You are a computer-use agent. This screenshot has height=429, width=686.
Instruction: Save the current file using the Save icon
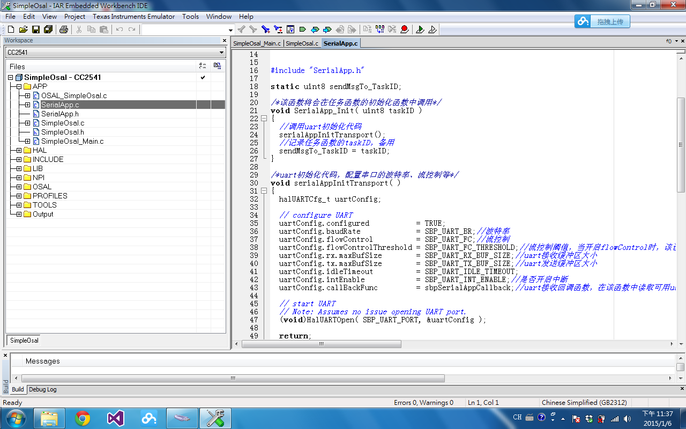pyautogui.click(x=36, y=29)
